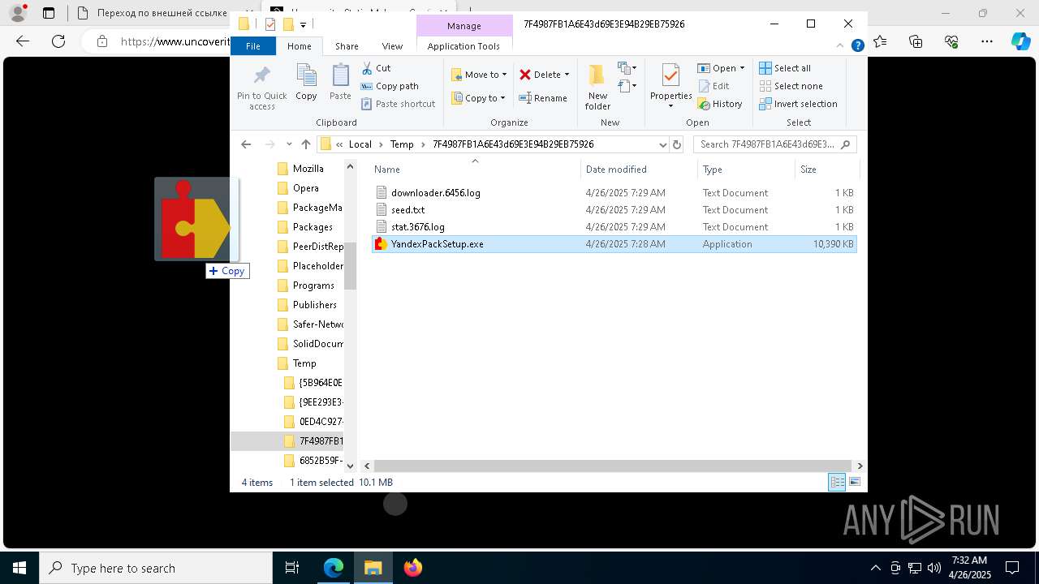Select file stat.3676.log

(x=614, y=227)
